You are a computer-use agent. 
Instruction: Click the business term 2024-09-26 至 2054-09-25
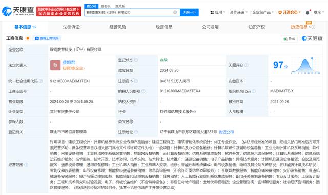click(72, 102)
